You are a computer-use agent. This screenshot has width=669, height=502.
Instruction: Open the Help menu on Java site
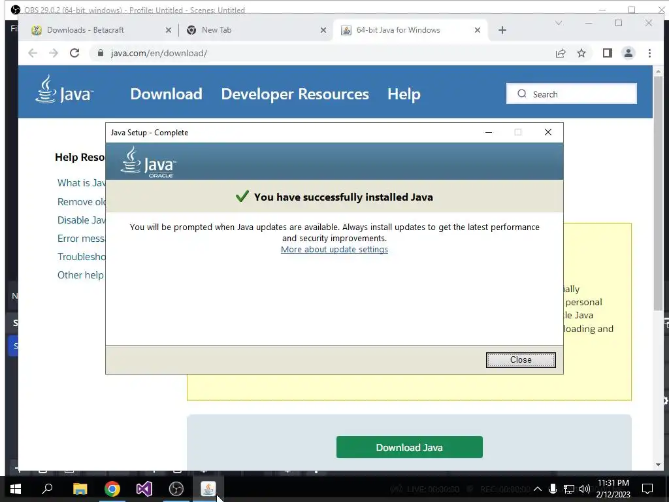(x=404, y=94)
